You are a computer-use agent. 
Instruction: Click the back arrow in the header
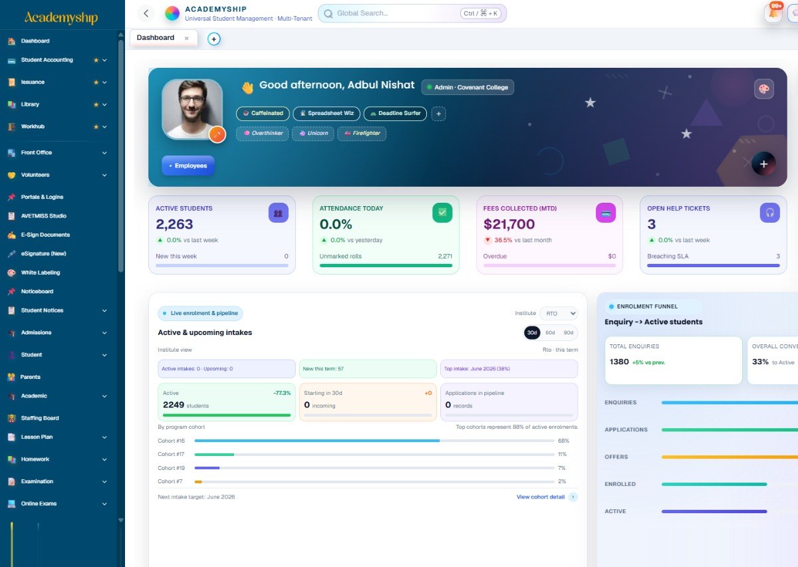click(146, 13)
